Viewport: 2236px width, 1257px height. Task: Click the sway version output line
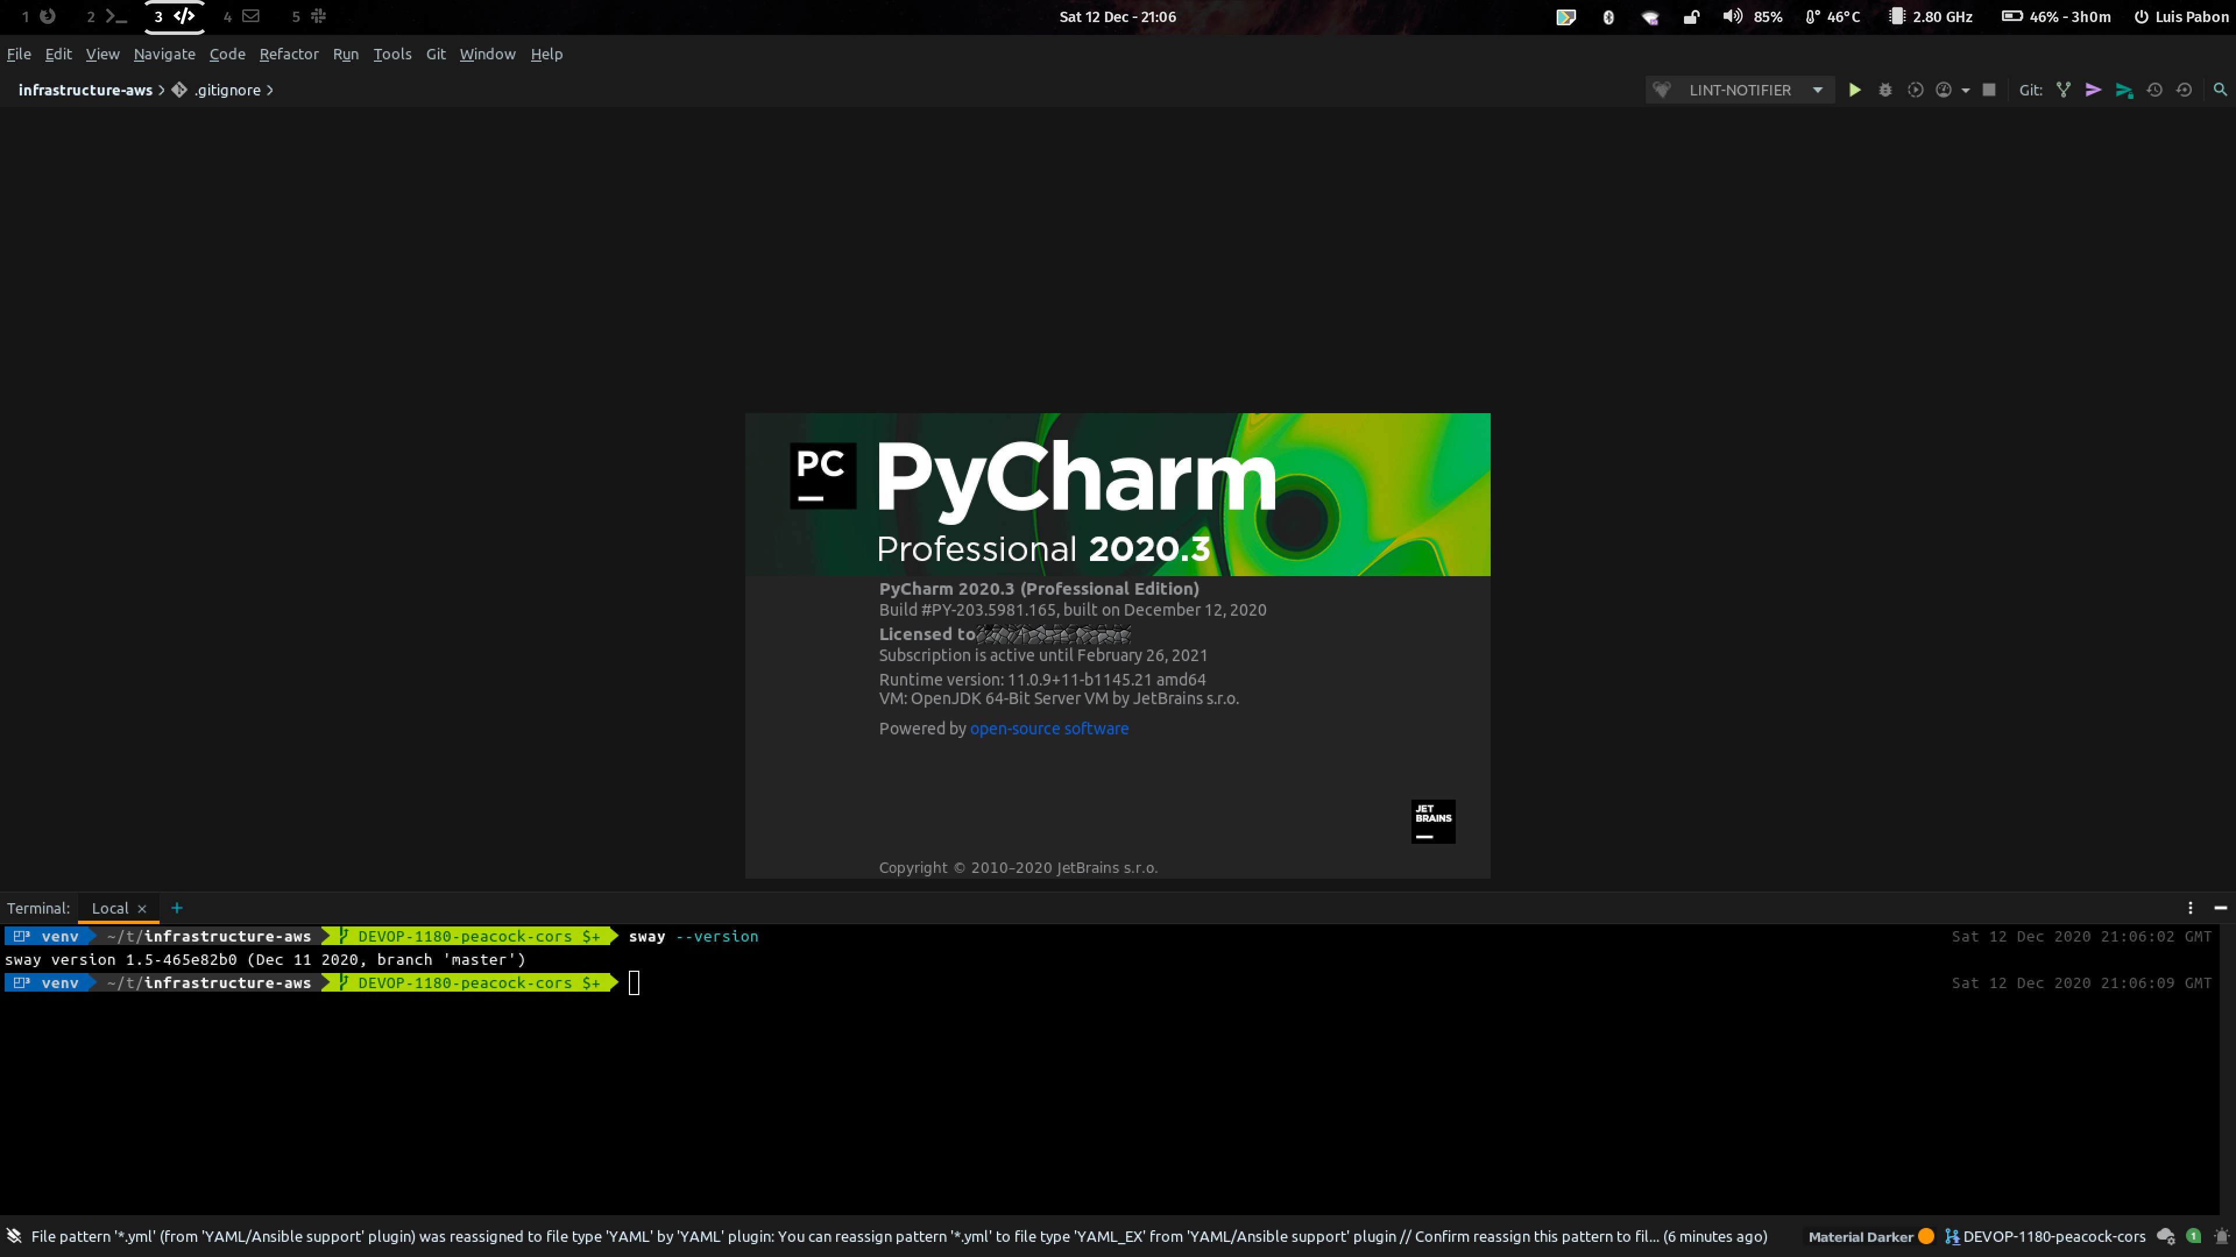coord(266,960)
